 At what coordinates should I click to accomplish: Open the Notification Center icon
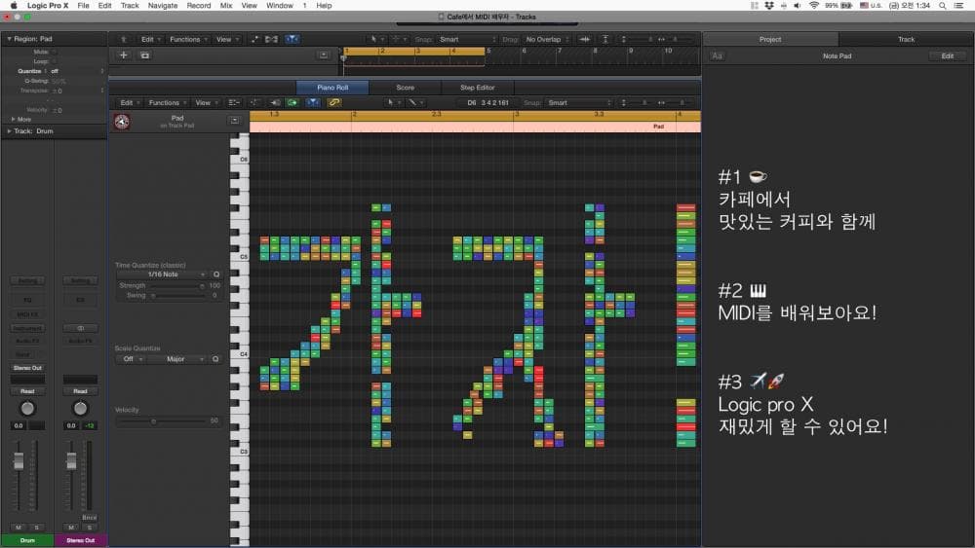959,6
